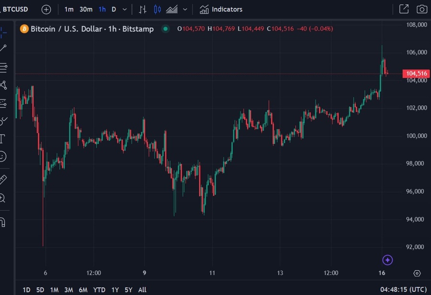Image resolution: width=431 pixels, height=295 pixels.
Task: Click the -40 (-0.04%) change value
Action: (x=315, y=29)
